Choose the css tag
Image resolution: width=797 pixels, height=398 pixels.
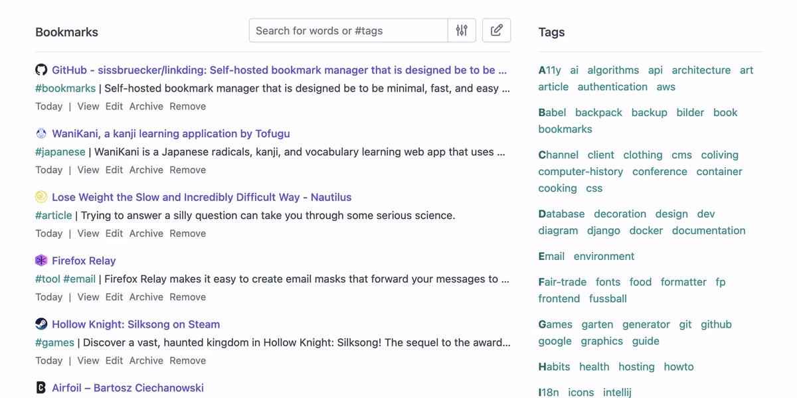(x=594, y=188)
